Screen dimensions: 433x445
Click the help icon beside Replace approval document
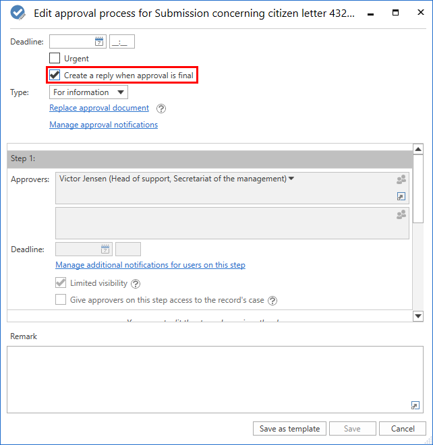(161, 109)
